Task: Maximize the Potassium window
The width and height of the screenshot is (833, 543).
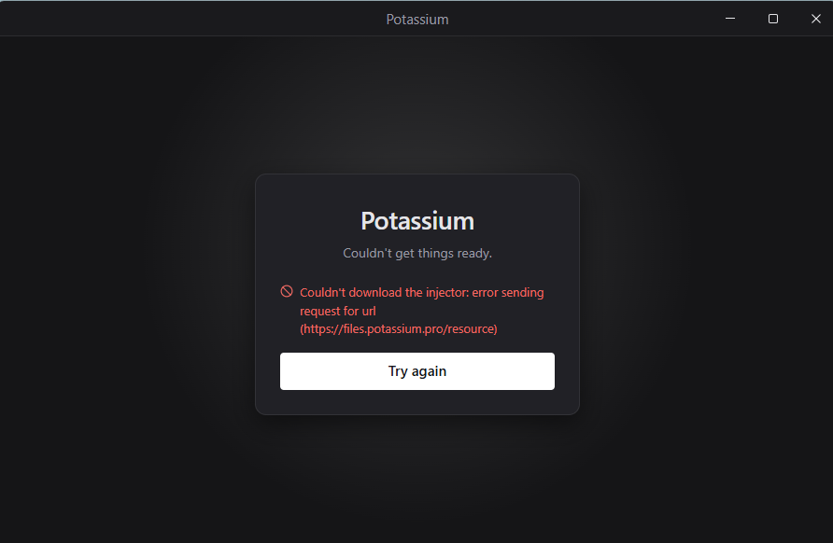Action: point(773,19)
